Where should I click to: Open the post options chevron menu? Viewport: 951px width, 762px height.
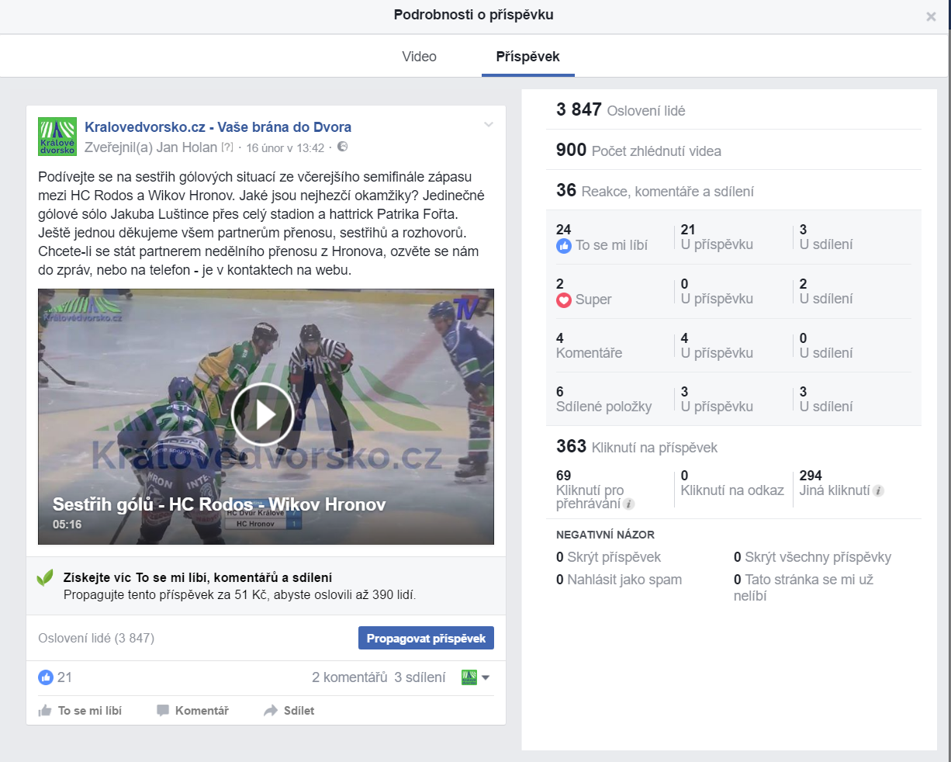click(x=489, y=125)
